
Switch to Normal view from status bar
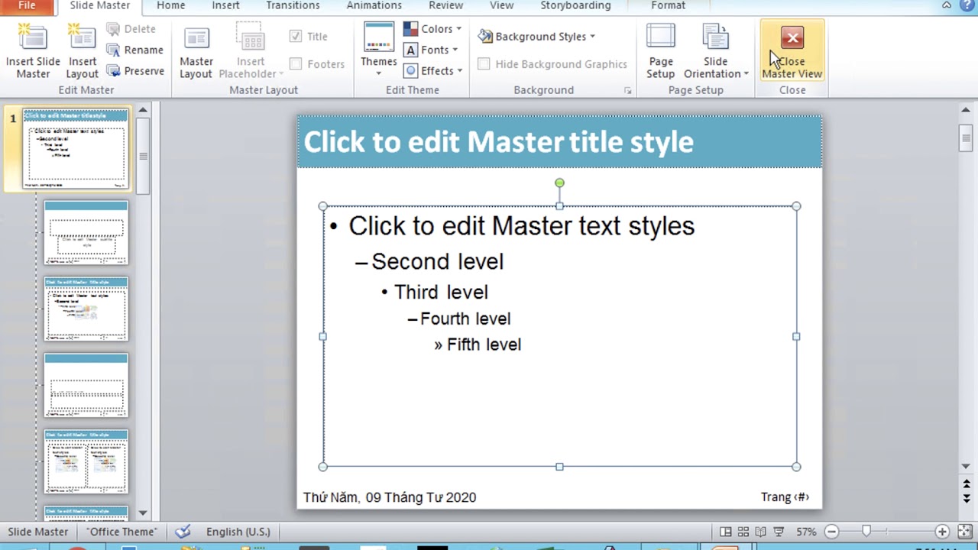[x=725, y=532]
